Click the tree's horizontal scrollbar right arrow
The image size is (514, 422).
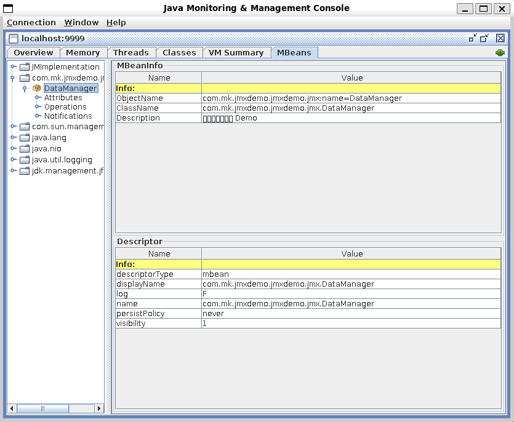[98, 408]
